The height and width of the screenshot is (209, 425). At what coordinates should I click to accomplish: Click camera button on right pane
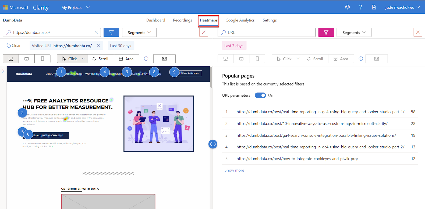click(377, 59)
